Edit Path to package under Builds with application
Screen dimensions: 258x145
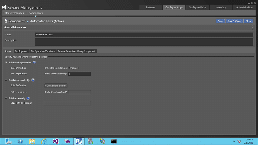[79, 74]
